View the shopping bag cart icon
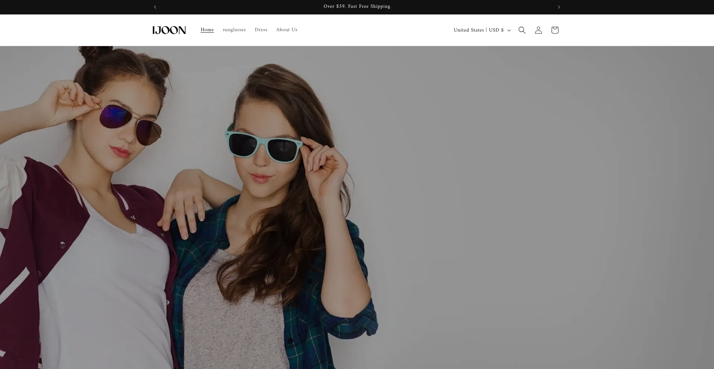 tap(554, 30)
